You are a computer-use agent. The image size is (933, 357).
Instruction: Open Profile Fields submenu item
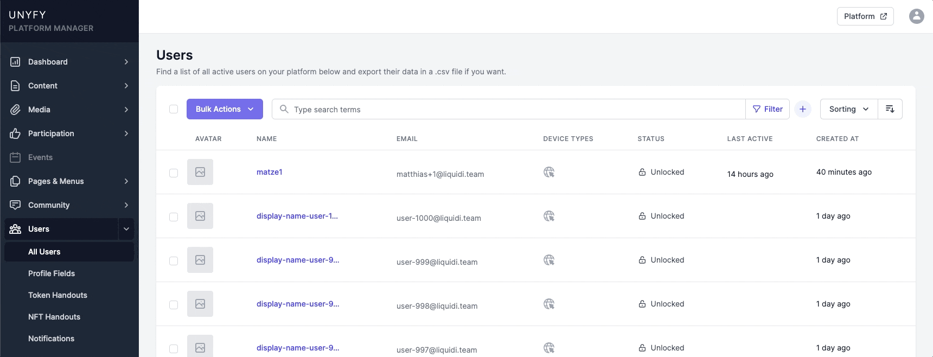(x=52, y=273)
